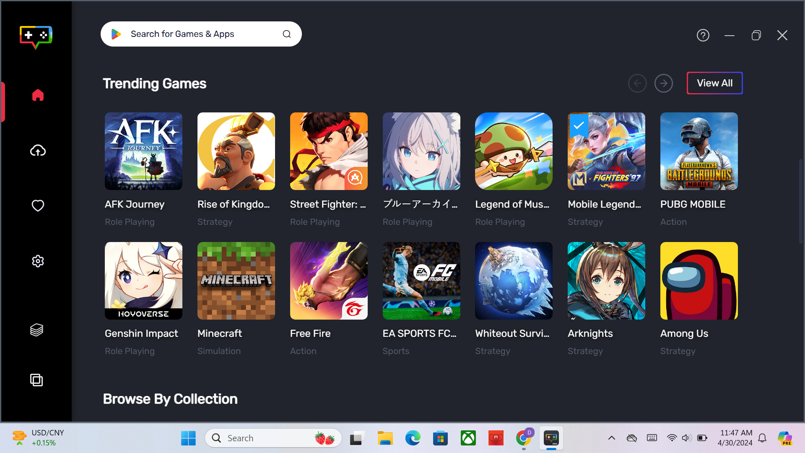Click the taskbar Search box

(273, 438)
